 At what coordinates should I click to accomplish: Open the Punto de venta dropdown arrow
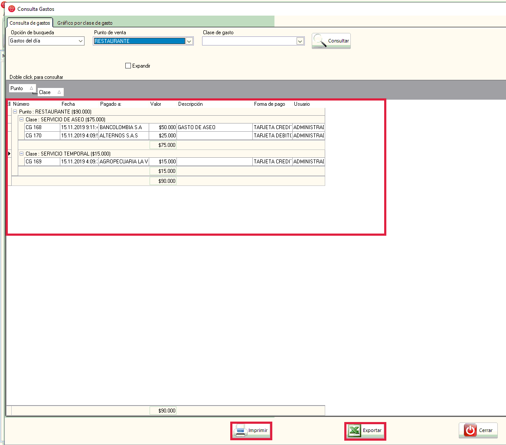[189, 41]
